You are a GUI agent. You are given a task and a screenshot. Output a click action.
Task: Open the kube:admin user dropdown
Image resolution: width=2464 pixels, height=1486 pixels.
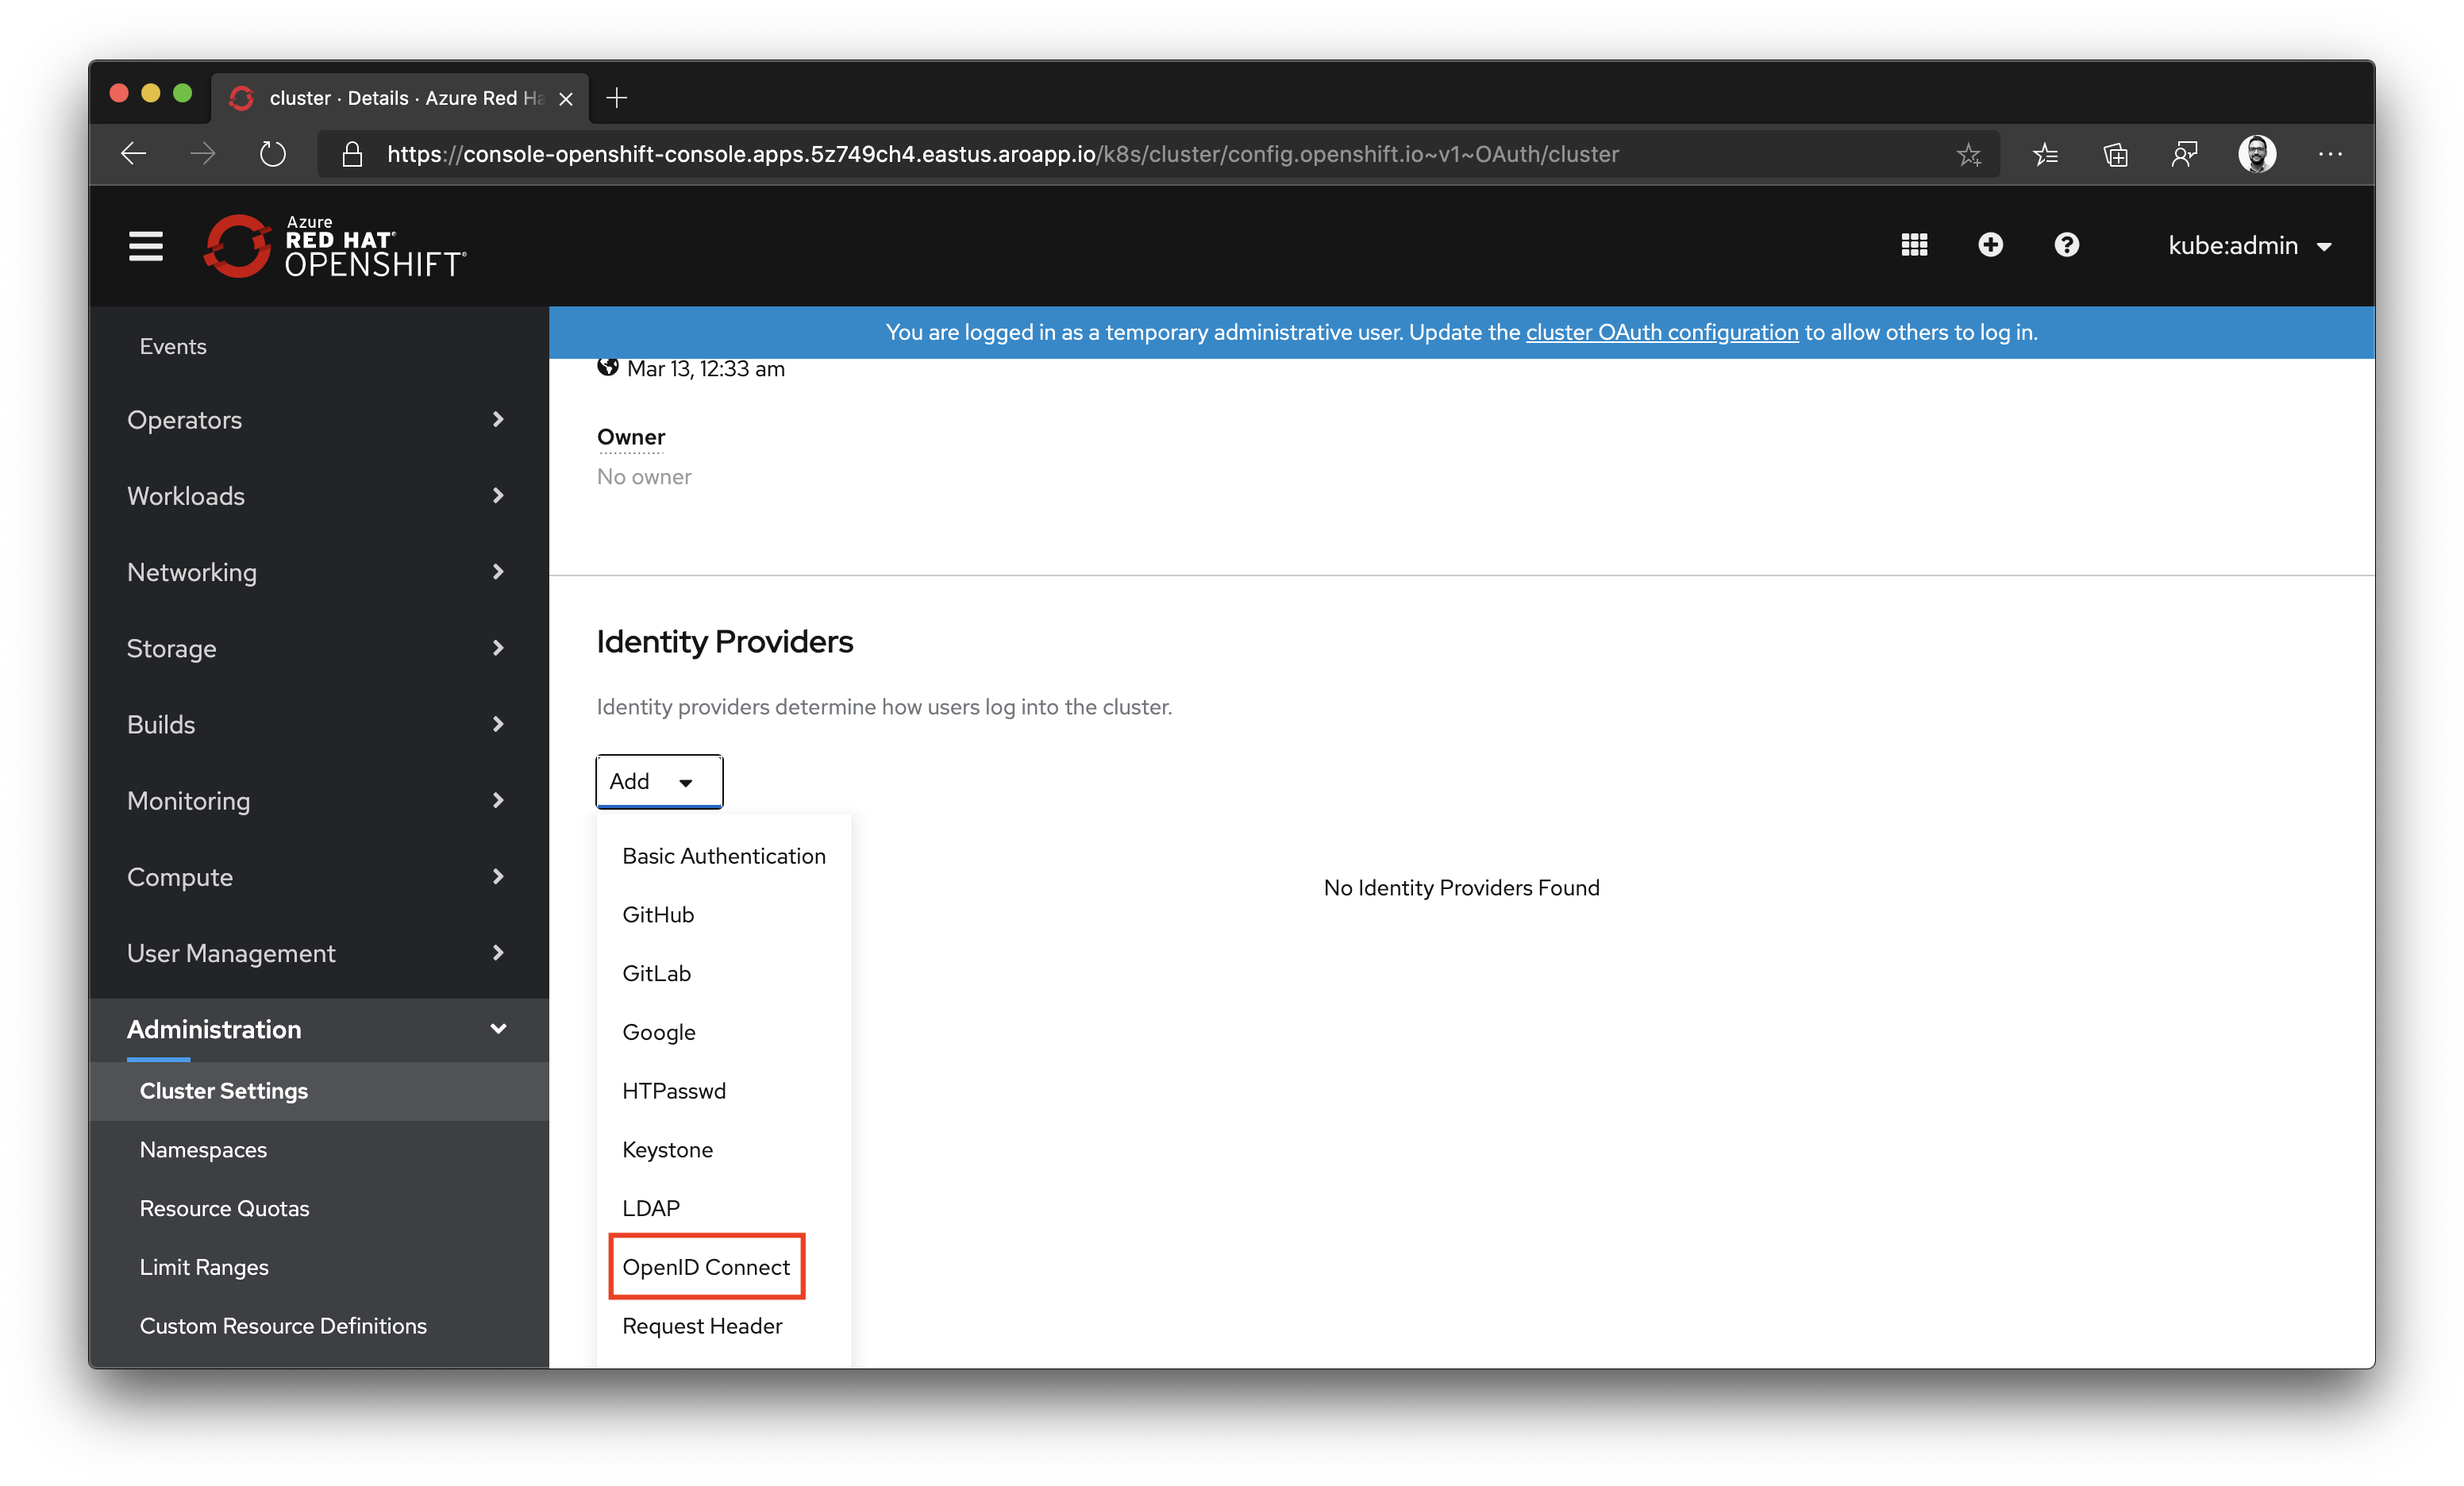pyautogui.click(x=2250, y=246)
